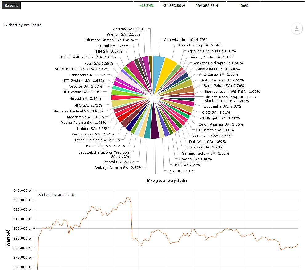
Task: Open the 'JS chart by amCharts' link in the capital curve chart
Action: click(x=56, y=194)
